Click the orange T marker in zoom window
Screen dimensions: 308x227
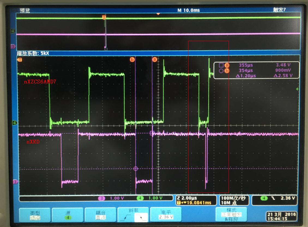[20, 60]
